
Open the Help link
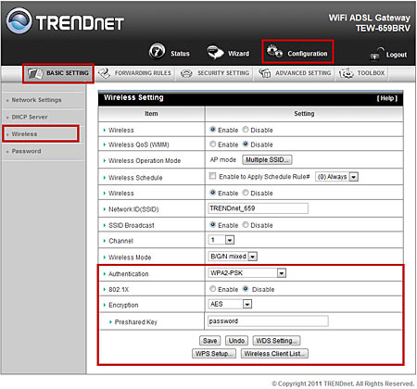(x=386, y=98)
